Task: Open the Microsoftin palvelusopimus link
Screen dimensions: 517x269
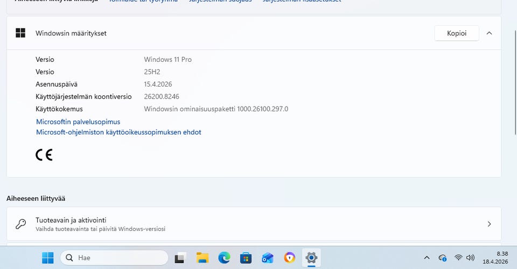Action: point(78,122)
